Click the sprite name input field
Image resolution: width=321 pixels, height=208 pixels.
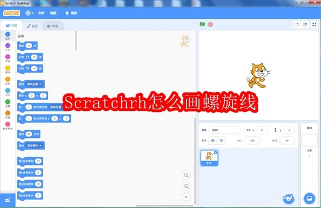pyautogui.click(x=224, y=130)
